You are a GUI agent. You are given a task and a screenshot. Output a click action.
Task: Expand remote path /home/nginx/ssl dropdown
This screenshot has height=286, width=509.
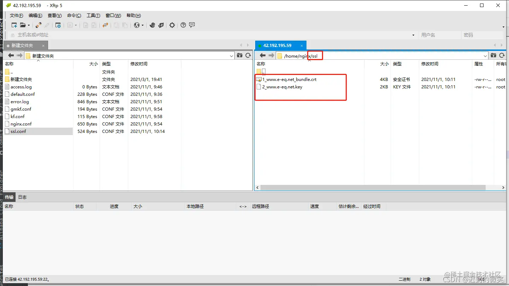[x=485, y=56]
